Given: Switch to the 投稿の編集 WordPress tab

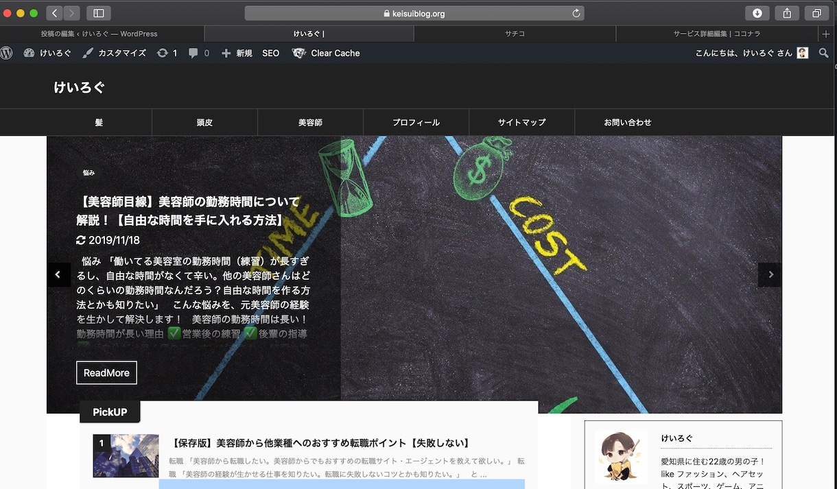Looking at the screenshot, I should point(99,34).
